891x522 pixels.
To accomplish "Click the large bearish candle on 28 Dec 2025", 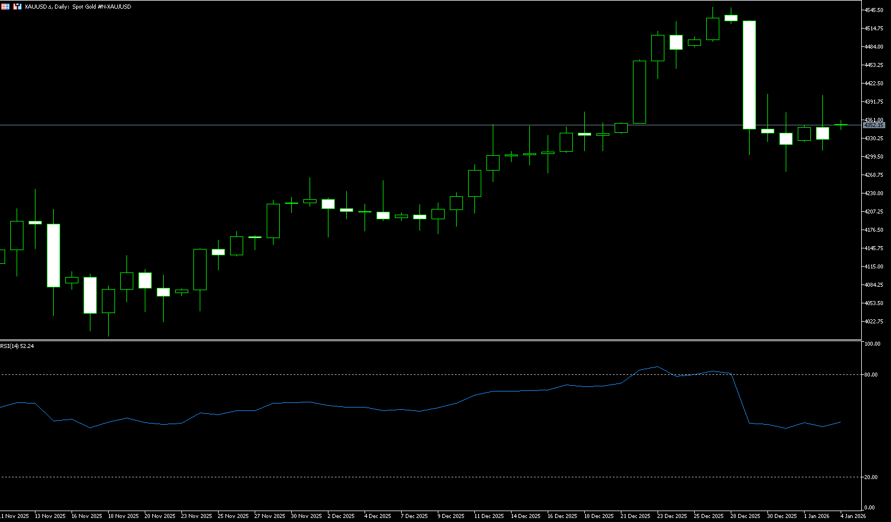I will coord(749,74).
